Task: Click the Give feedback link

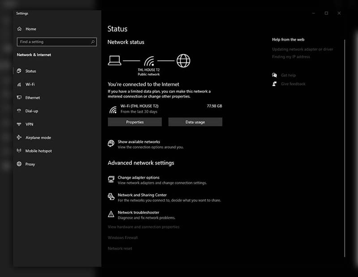Action: pyautogui.click(x=293, y=84)
